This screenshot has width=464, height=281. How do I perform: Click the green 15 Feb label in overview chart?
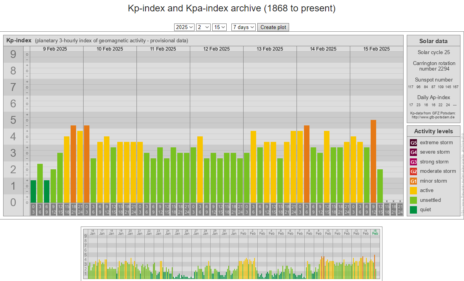pyautogui.click(x=375, y=232)
